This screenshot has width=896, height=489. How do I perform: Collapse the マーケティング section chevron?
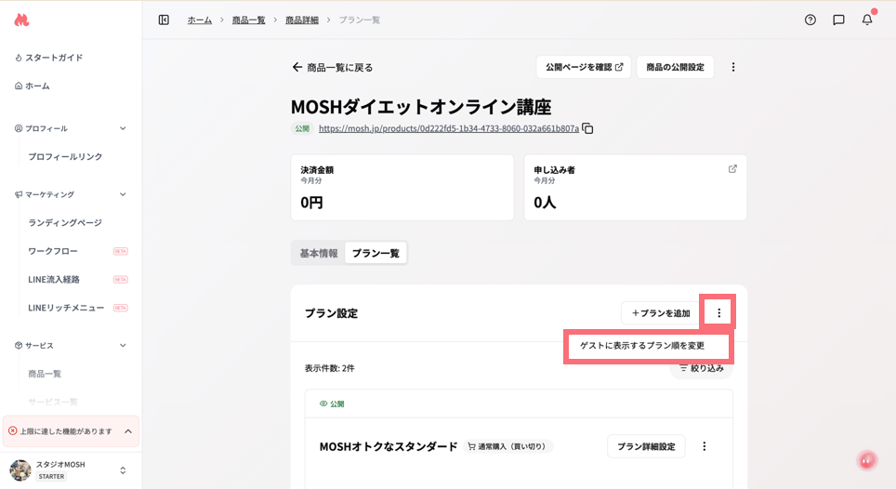pos(123,195)
